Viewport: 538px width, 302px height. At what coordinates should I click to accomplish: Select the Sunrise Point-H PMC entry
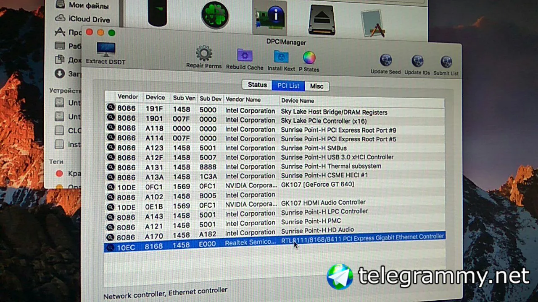(x=275, y=224)
